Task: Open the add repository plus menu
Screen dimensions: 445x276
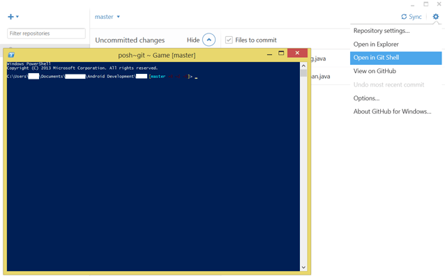Action: point(13,17)
